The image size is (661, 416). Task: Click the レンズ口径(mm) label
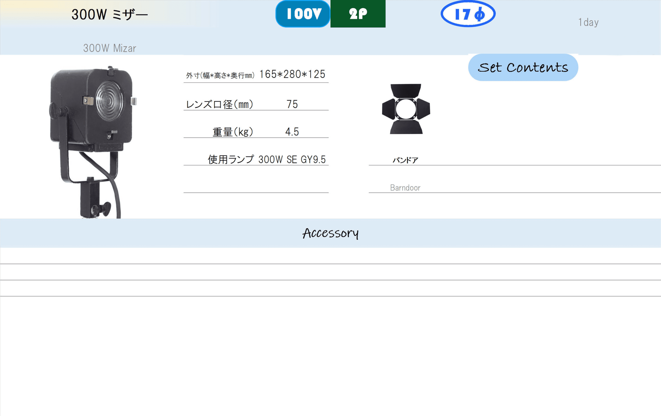219,104
